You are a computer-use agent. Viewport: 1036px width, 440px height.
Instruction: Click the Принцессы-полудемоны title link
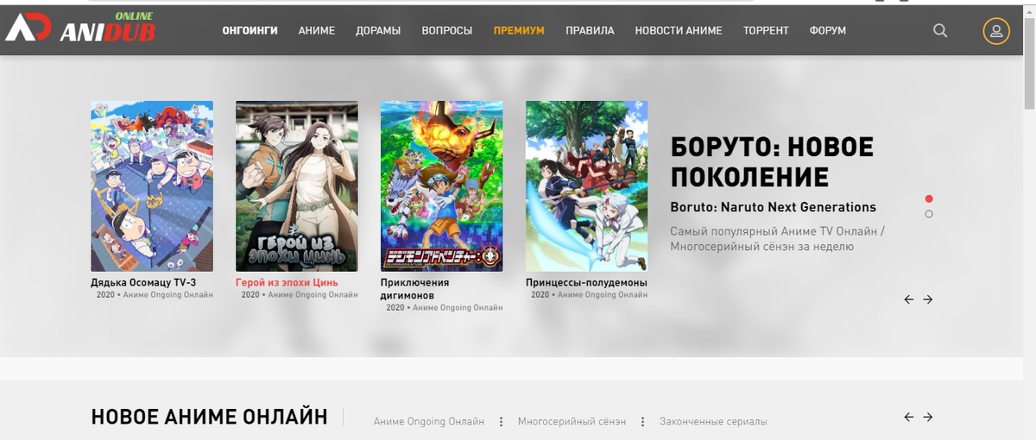pyautogui.click(x=586, y=282)
